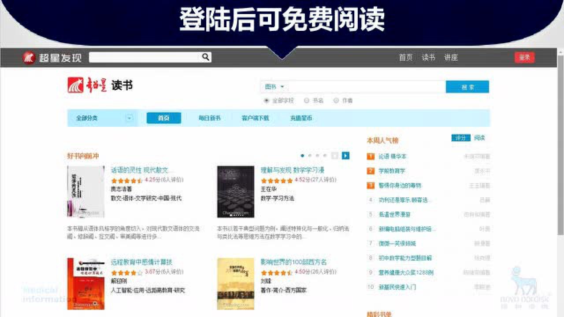Open the yellow cover of 影响世界 book

point(236,284)
